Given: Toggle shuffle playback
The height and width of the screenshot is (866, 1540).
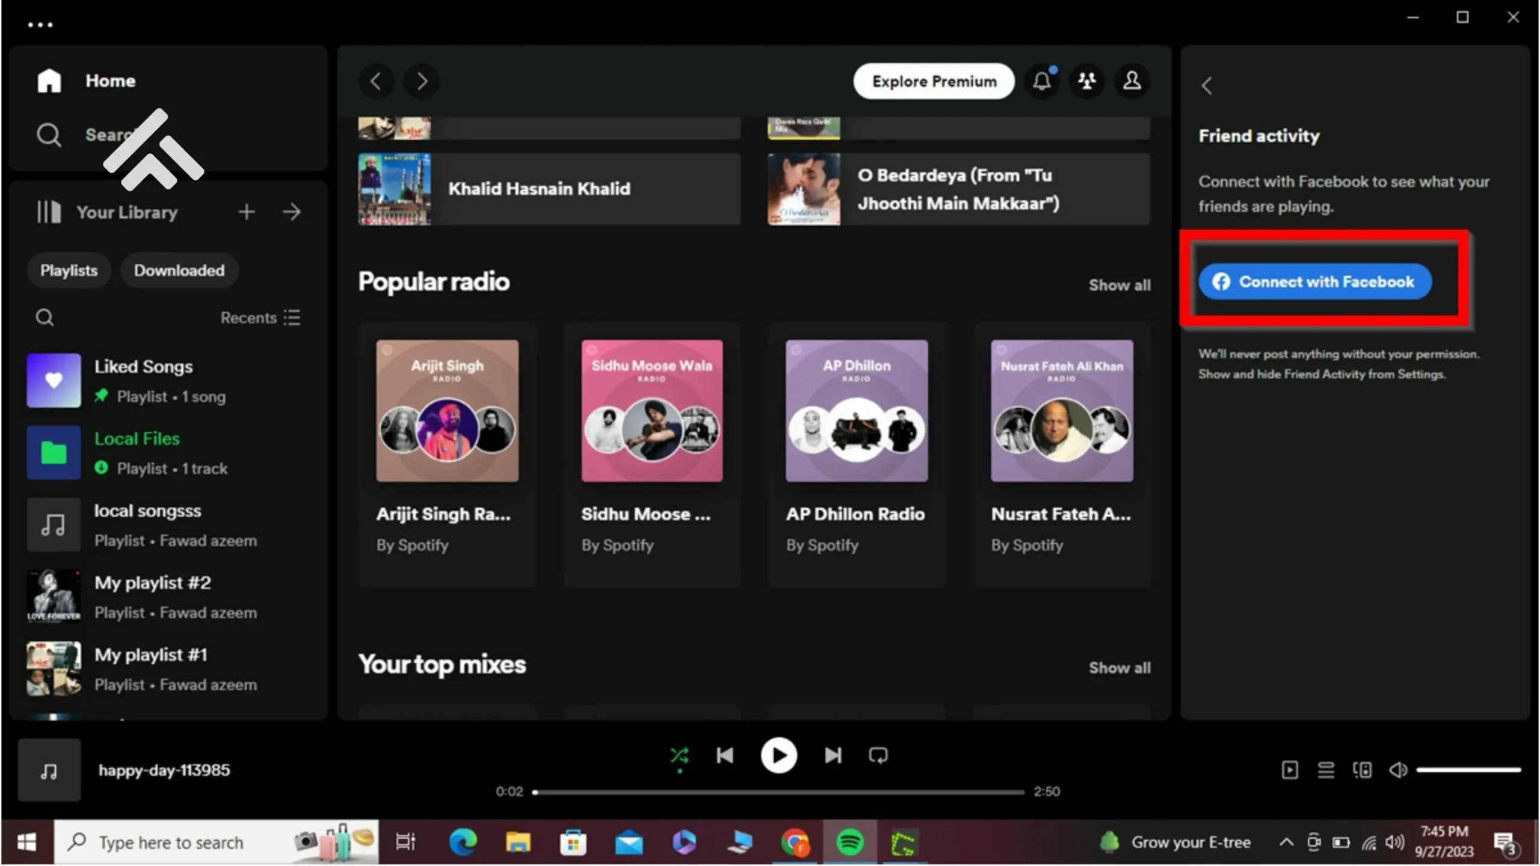Looking at the screenshot, I should (680, 755).
